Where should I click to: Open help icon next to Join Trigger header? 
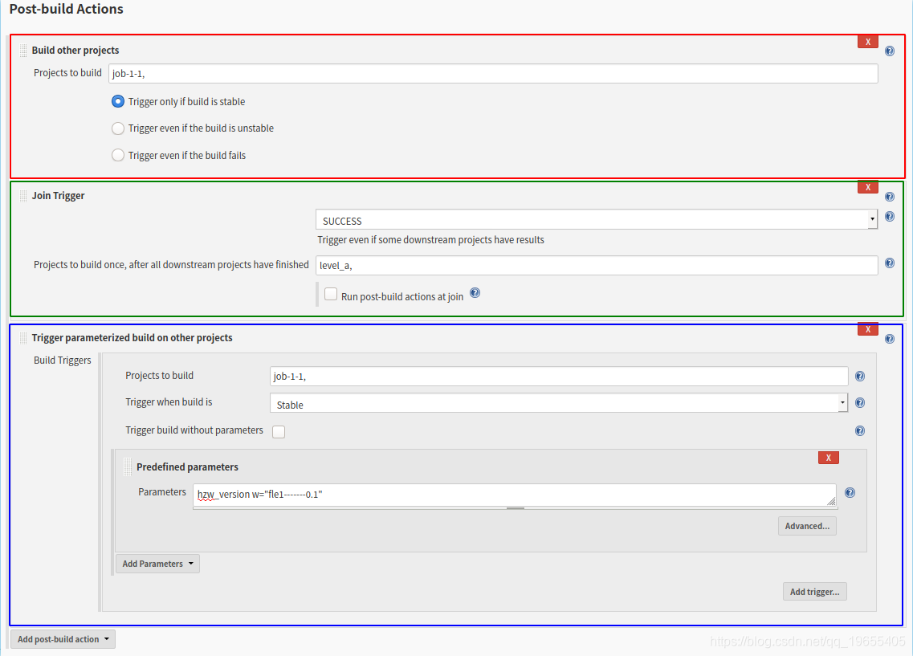(x=889, y=197)
